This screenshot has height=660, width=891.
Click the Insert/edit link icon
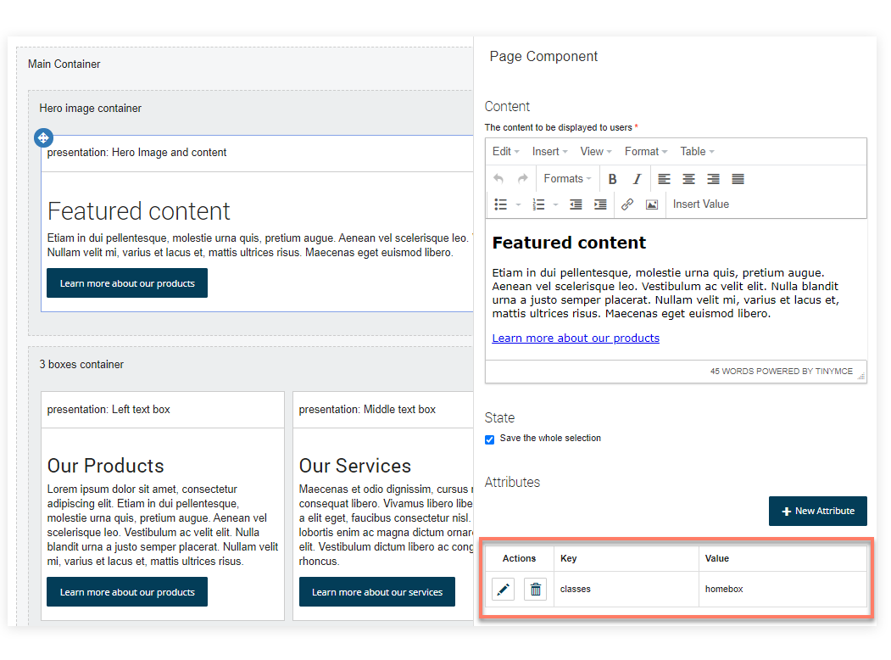click(626, 204)
